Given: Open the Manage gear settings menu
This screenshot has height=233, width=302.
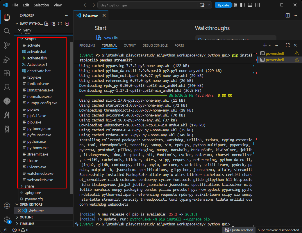Looking at the screenshot, I should pos(7,220).
